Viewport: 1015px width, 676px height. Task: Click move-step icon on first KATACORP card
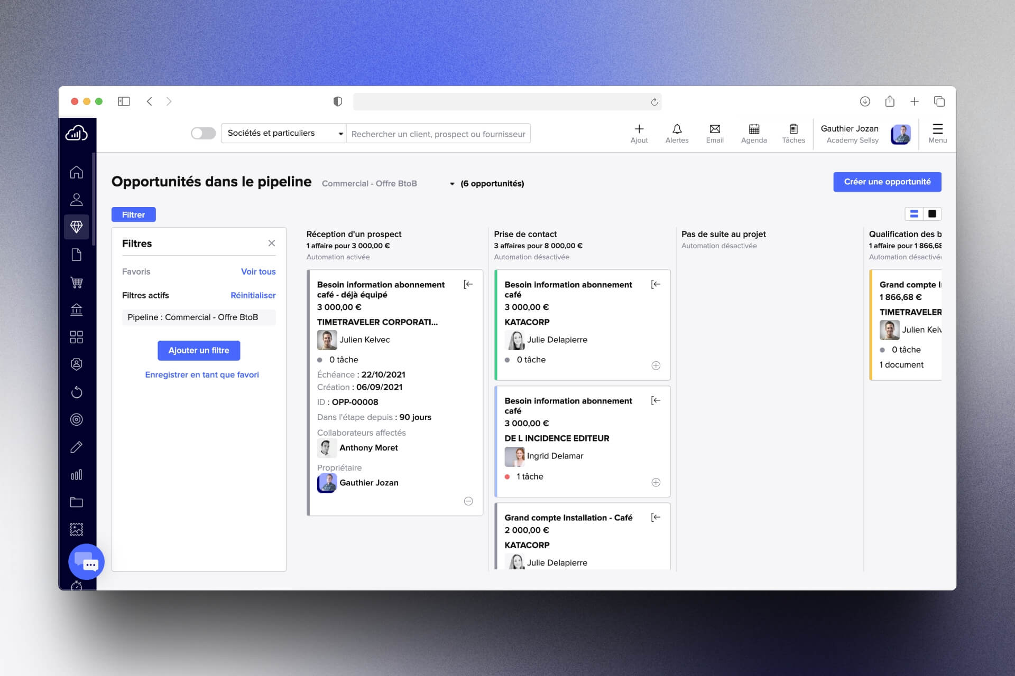656,284
